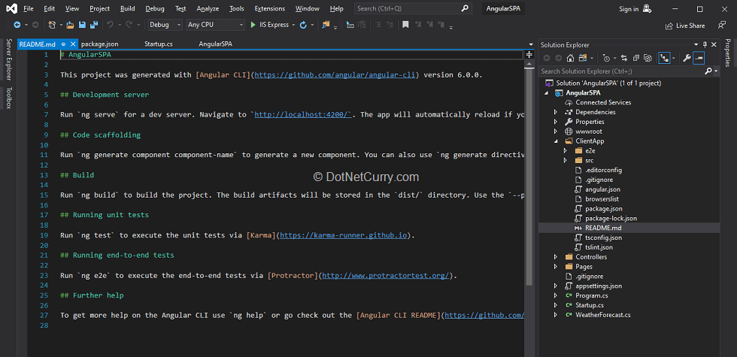Open a file with the folder icon
Image resolution: width=737 pixels, height=357 pixels.
(x=71, y=24)
